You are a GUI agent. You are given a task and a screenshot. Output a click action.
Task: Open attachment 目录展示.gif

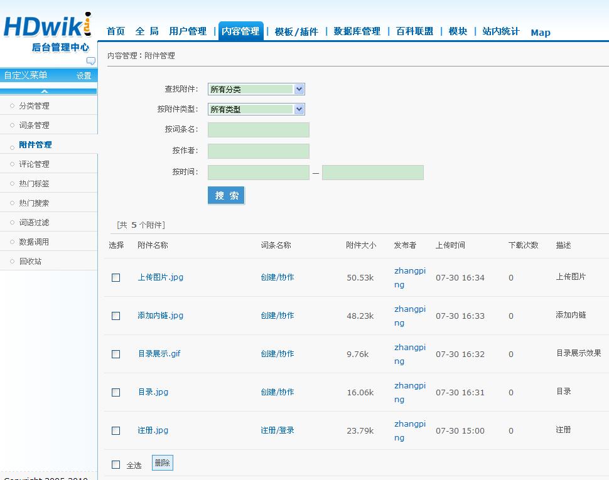159,353
